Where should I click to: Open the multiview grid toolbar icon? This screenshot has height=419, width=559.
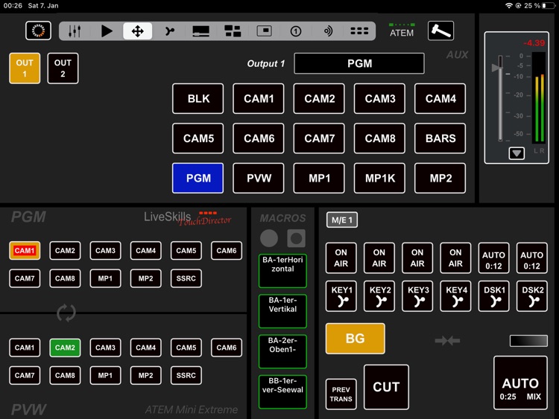[233, 31]
